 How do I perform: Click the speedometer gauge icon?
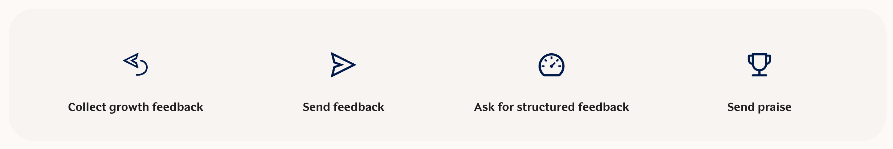pos(551,65)
